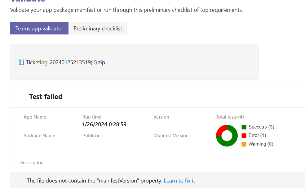Click the Total tests (4) label
This screenshot has width=305, height=194.
230,117
